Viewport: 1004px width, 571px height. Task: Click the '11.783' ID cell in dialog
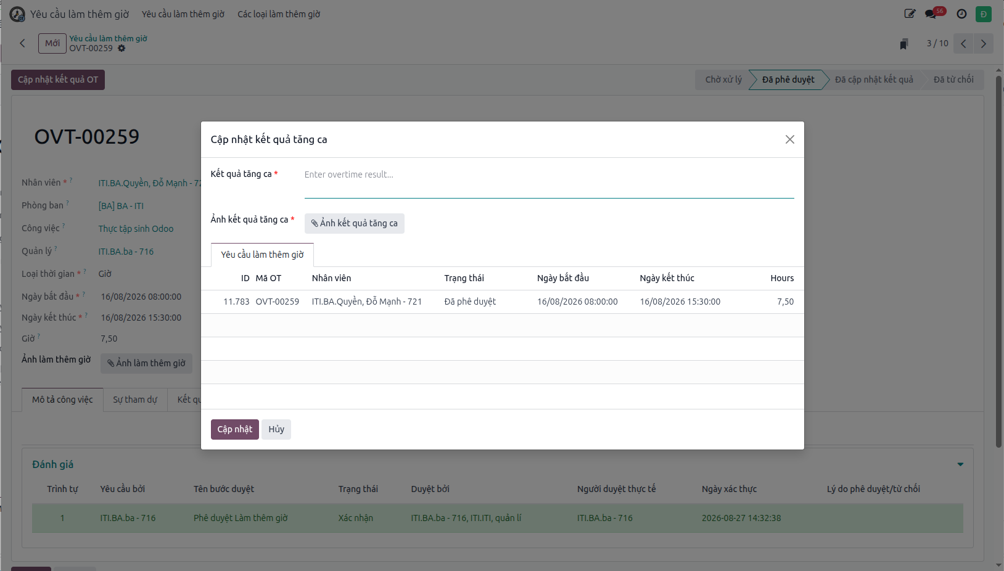[236, 302]
